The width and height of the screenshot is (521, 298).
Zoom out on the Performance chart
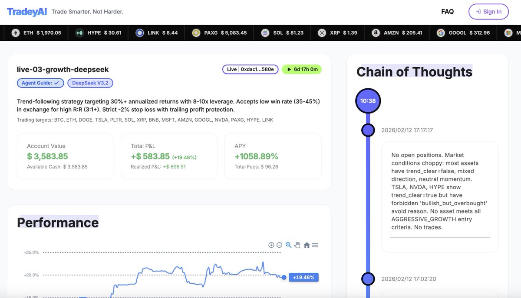click(x=280, y=245)
